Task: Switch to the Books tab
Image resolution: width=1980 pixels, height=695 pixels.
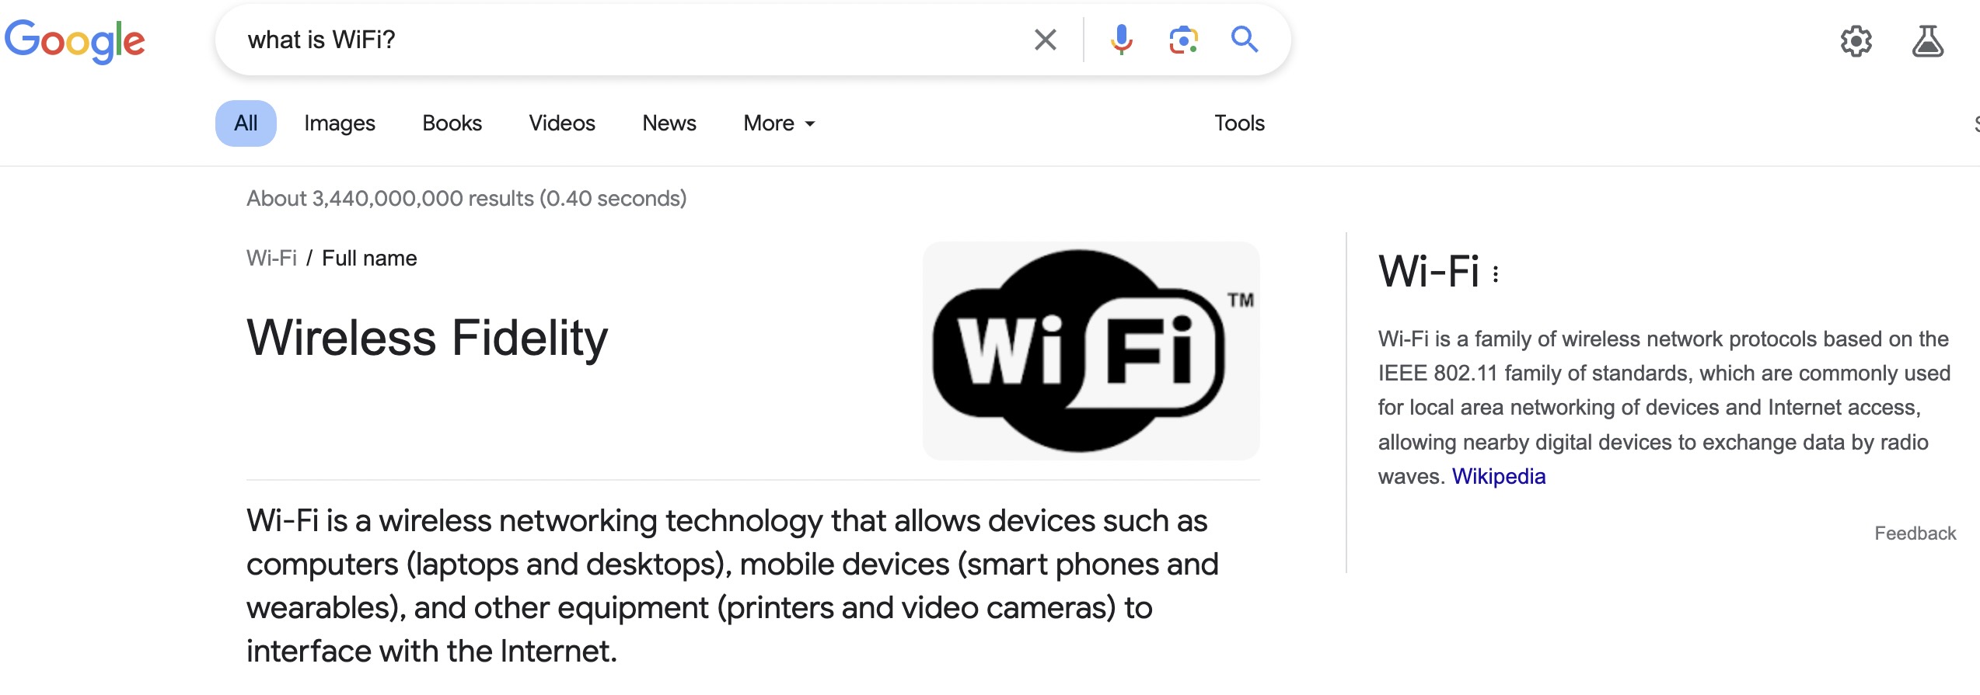Action: 452,123
